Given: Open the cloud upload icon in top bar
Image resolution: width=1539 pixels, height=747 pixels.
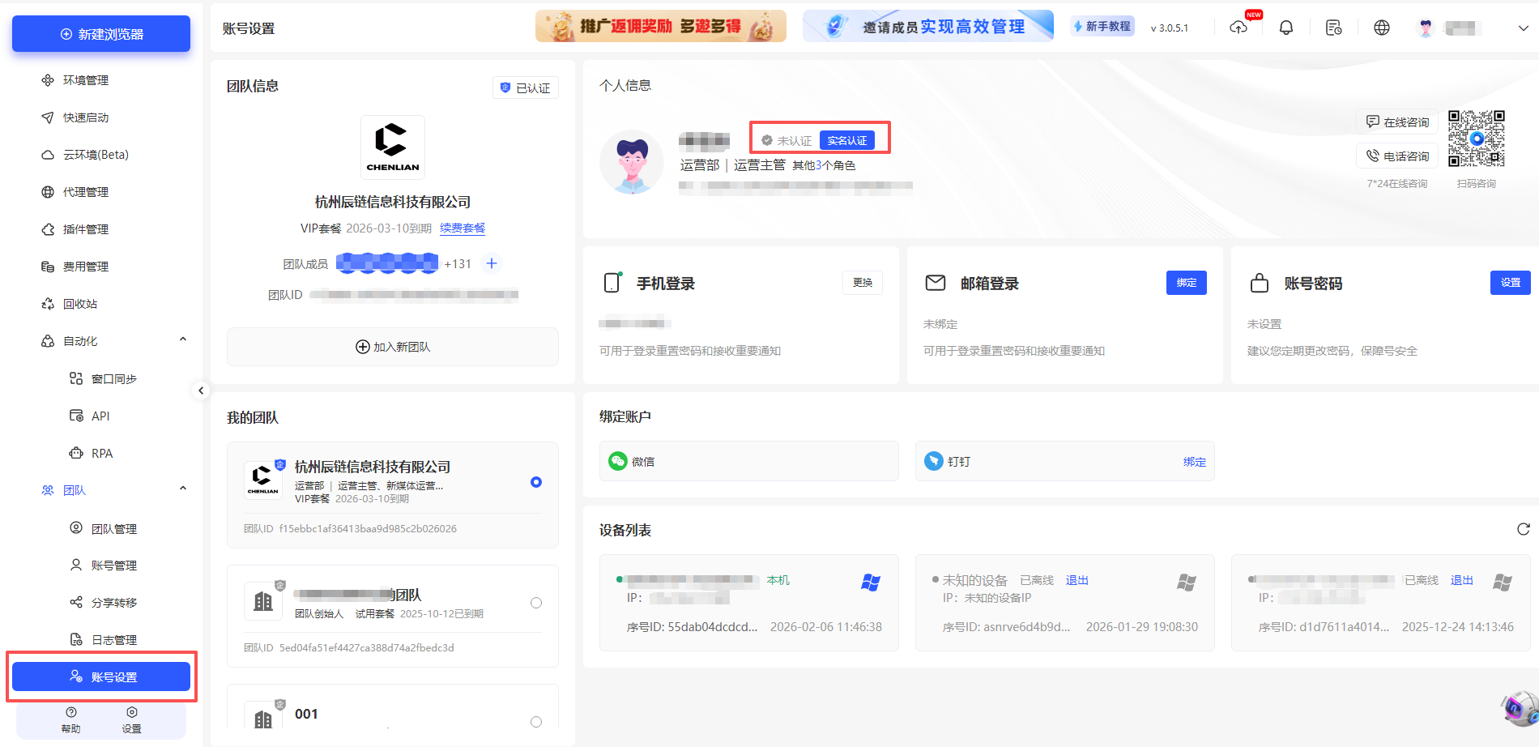Looking at the screenshot, I should point(1239,27).
